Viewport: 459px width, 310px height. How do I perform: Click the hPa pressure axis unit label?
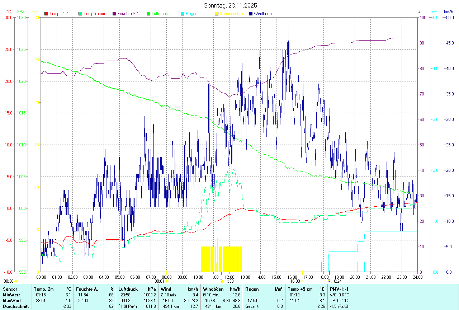click(x=21, y=12)
